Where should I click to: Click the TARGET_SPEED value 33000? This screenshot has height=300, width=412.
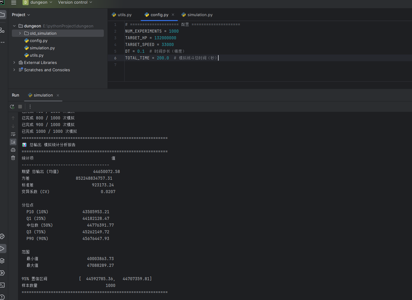coord(168,44)
